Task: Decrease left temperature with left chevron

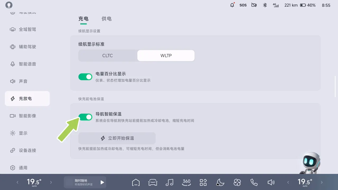Action: click(x=18, y=182)
